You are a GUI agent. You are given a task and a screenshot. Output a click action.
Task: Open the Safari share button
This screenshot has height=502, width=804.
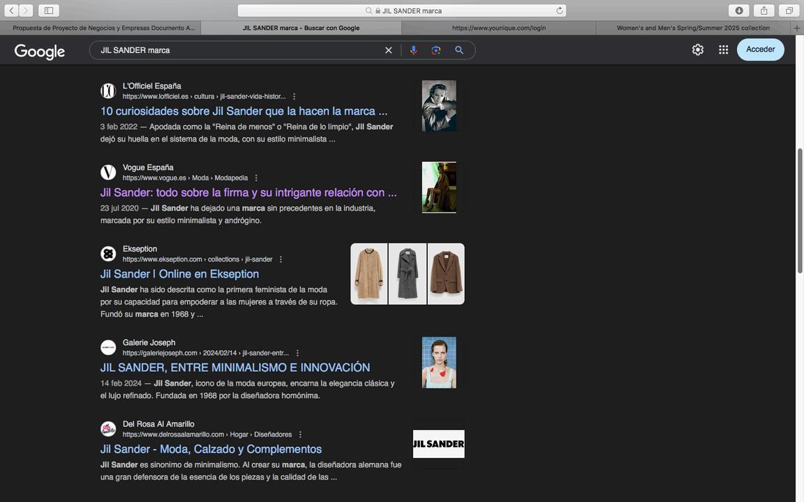click(764, 10)
